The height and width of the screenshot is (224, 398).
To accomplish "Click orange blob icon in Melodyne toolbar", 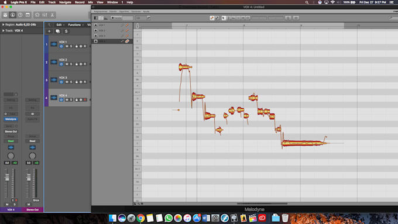I will [x=212, y=18].
